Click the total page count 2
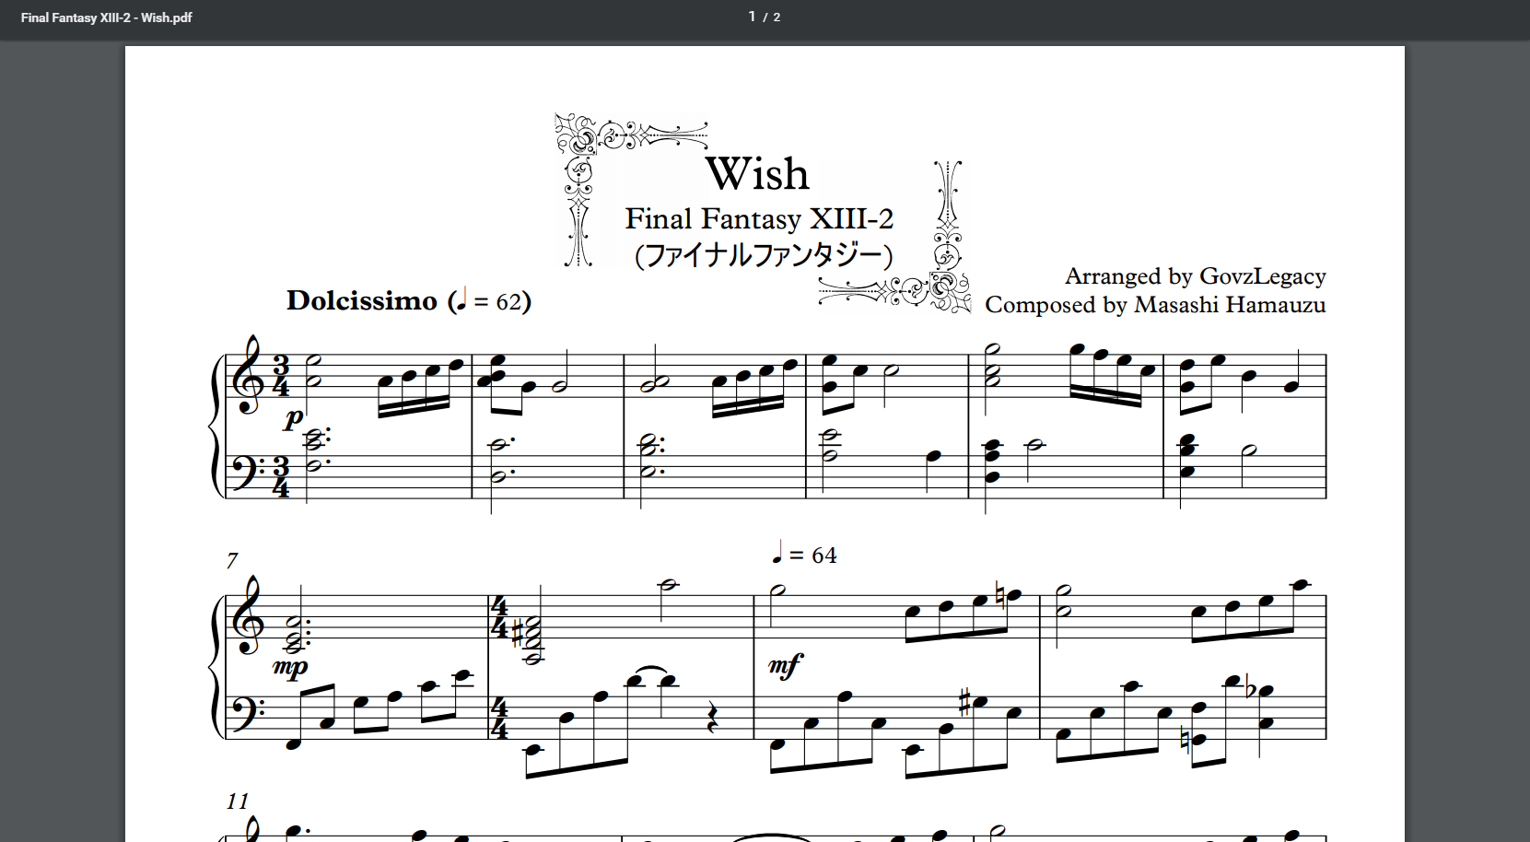1530x842 pixels. pyautogui.click(x=777, y=18)
